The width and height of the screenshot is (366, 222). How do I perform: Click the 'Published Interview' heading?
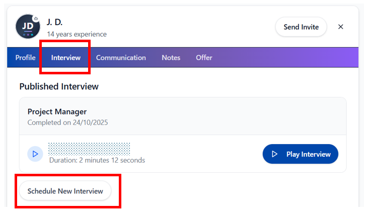click(59, 86)
